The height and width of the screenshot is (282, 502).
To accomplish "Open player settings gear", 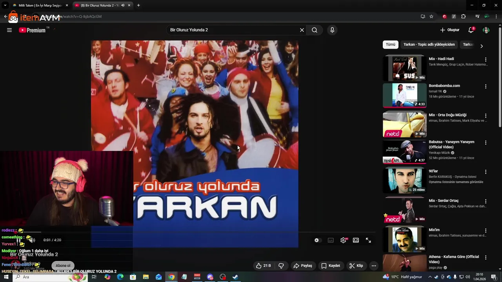I will [x=343, y=240].
